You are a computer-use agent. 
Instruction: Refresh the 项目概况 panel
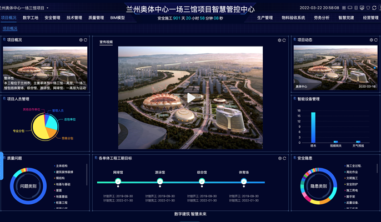[86, 40]
